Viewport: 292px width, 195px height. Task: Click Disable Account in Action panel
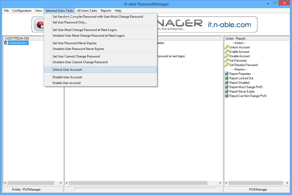tap(240, 56)
